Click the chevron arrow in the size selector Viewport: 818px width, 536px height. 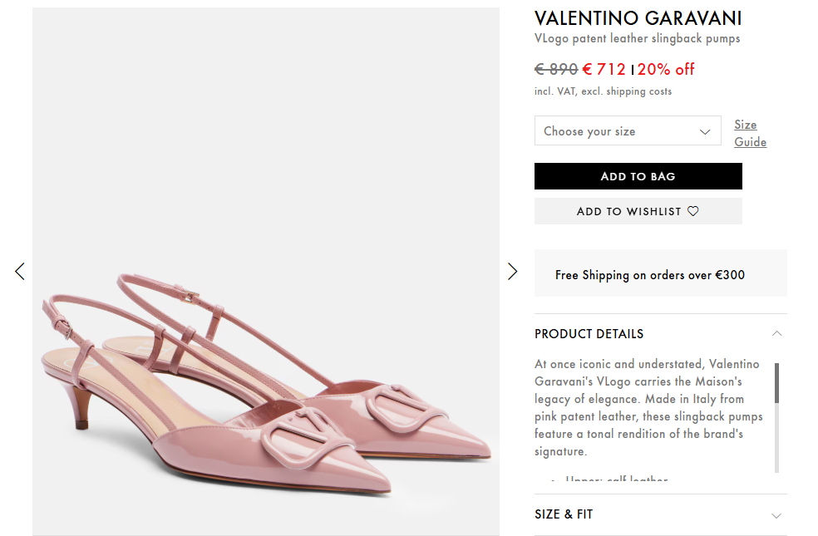(x=705, y=131)
